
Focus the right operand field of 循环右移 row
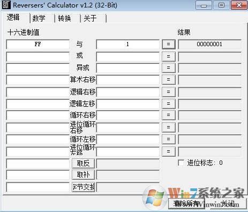pos(127,115)
